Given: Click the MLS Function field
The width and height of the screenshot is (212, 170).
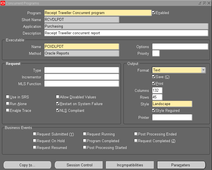Looking at the screenshot, I should 82,84.
